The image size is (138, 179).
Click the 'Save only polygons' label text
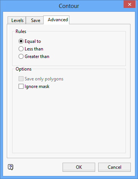[44, 79]
